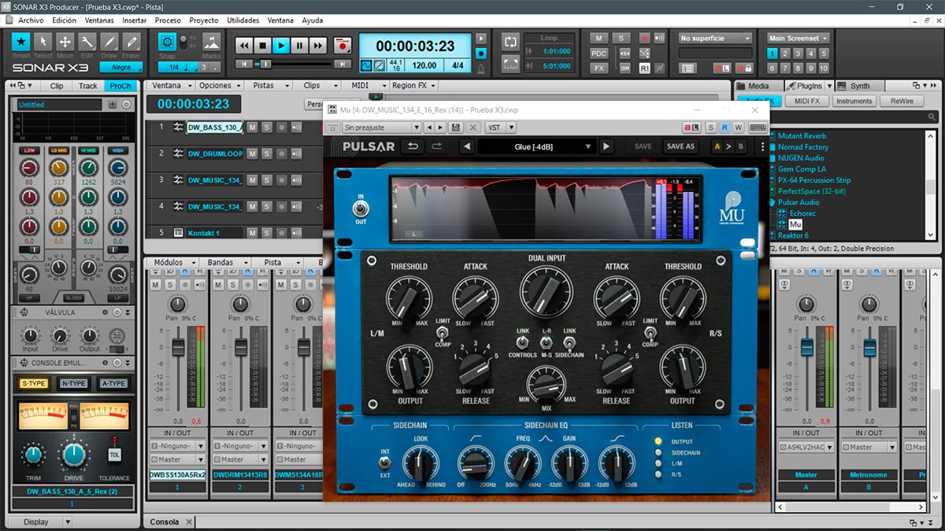Open the Sin preajuste preset dropdown

380,127
